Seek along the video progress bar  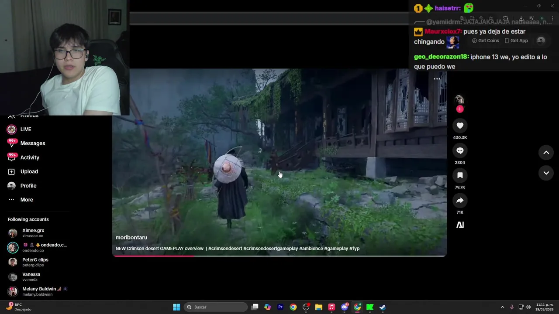pos(279,256)
